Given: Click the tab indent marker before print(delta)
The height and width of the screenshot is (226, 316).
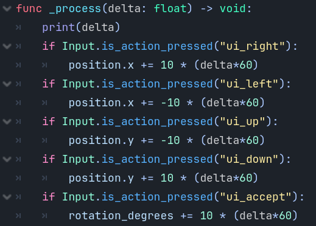Looking at the screenshot, I should coord(18,27).
